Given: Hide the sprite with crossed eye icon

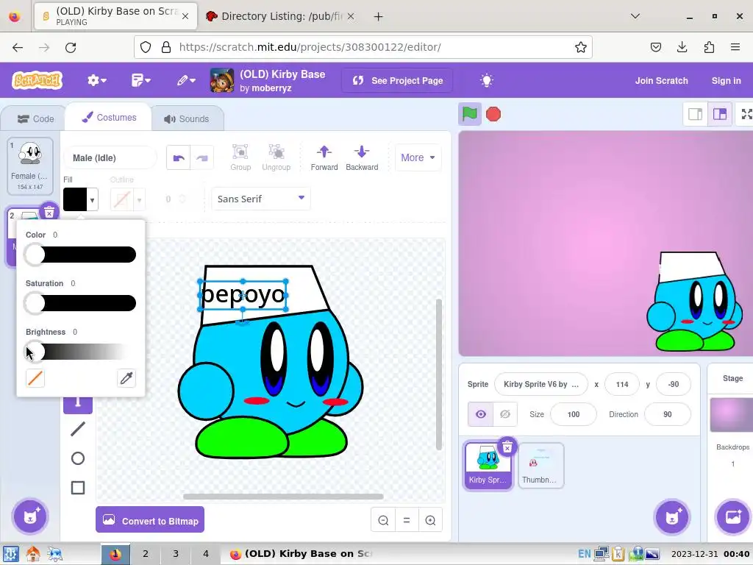Looking at the screenshot, I should [504, 414].
